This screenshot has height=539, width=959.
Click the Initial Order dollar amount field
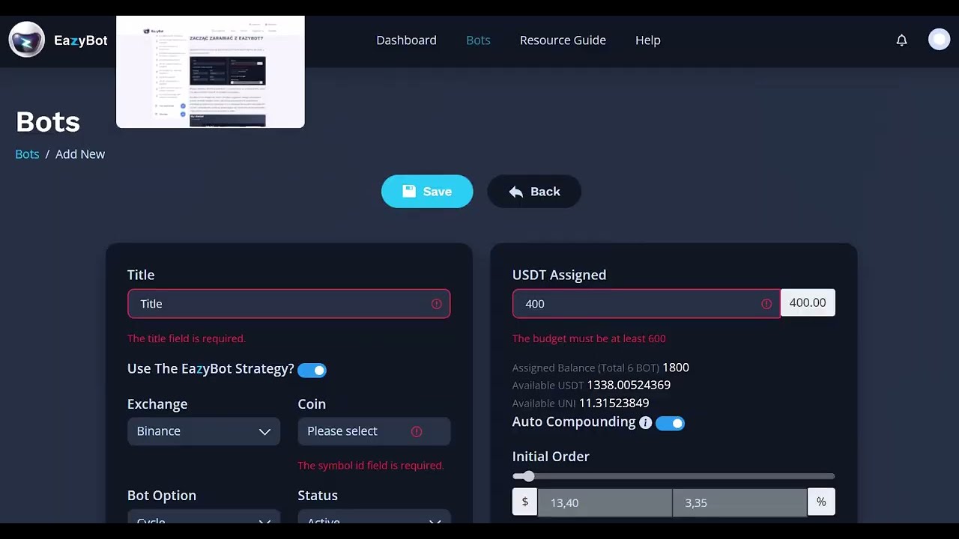[605, 502]
